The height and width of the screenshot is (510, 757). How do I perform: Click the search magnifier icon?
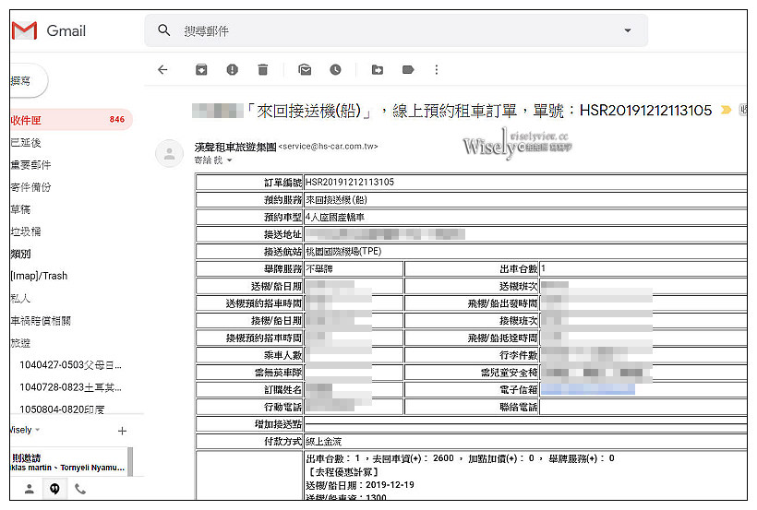(163, 30)
